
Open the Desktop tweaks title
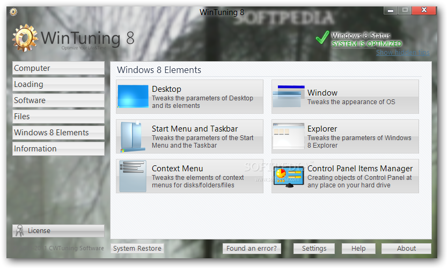tap(166, 89)
